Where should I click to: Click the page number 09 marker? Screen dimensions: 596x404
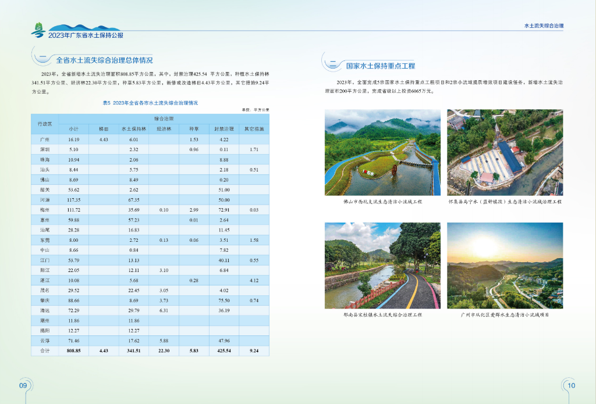point(23,385)
